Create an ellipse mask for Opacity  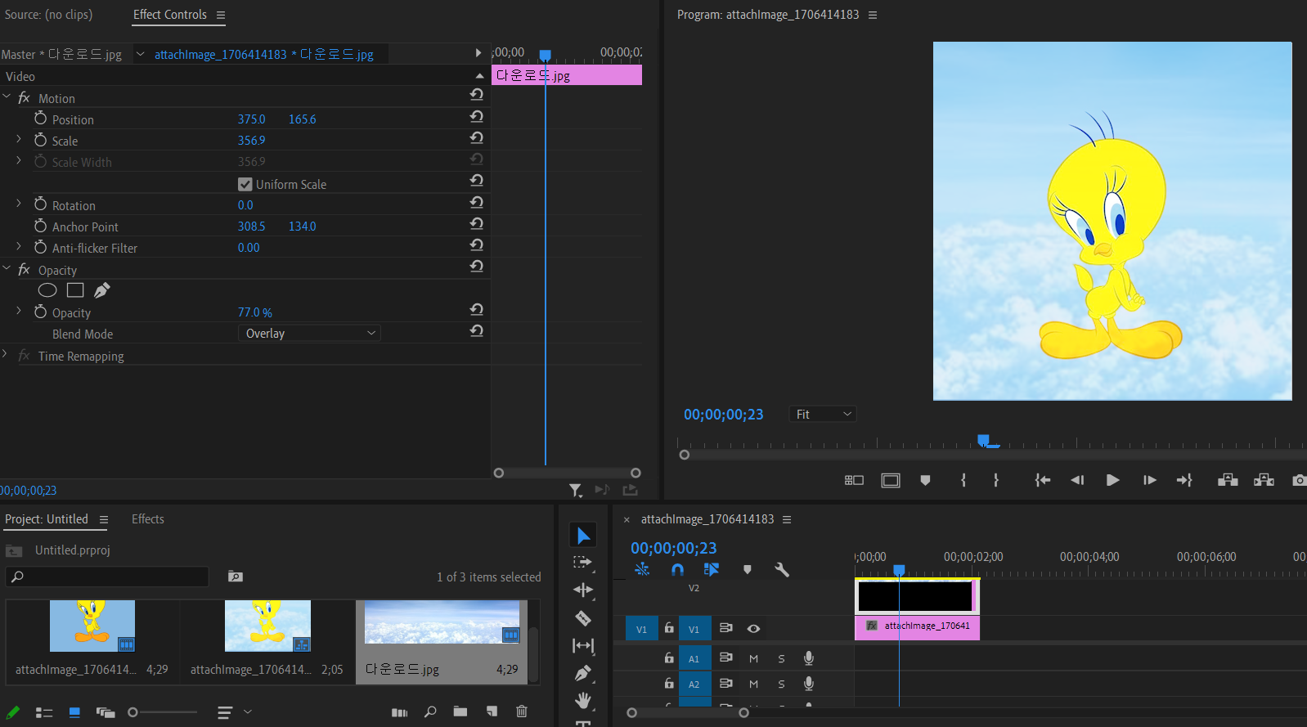(x=47, y=290)
